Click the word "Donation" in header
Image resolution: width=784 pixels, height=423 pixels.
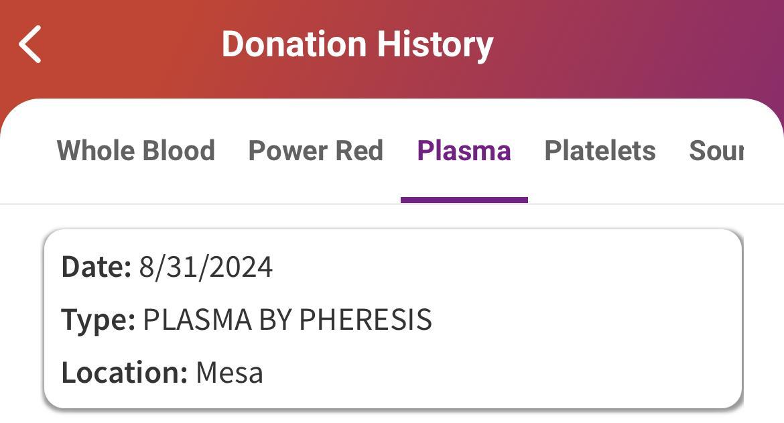click(294, 44)
